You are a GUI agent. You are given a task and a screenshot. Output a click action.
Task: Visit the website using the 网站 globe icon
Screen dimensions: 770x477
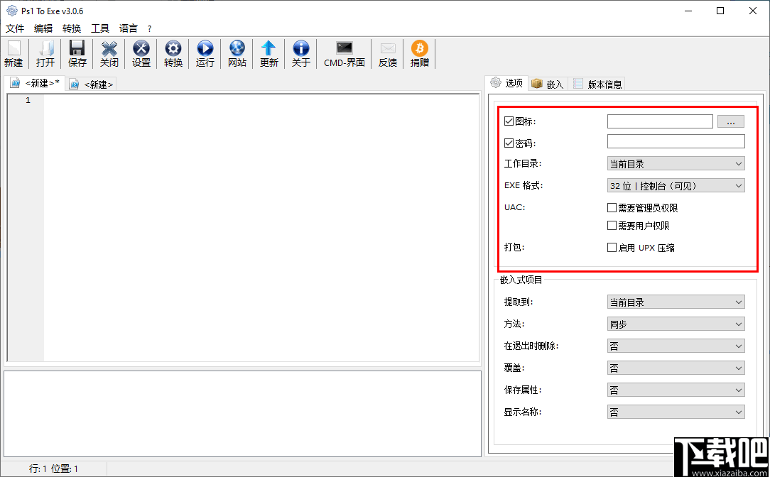pos(237,53)
